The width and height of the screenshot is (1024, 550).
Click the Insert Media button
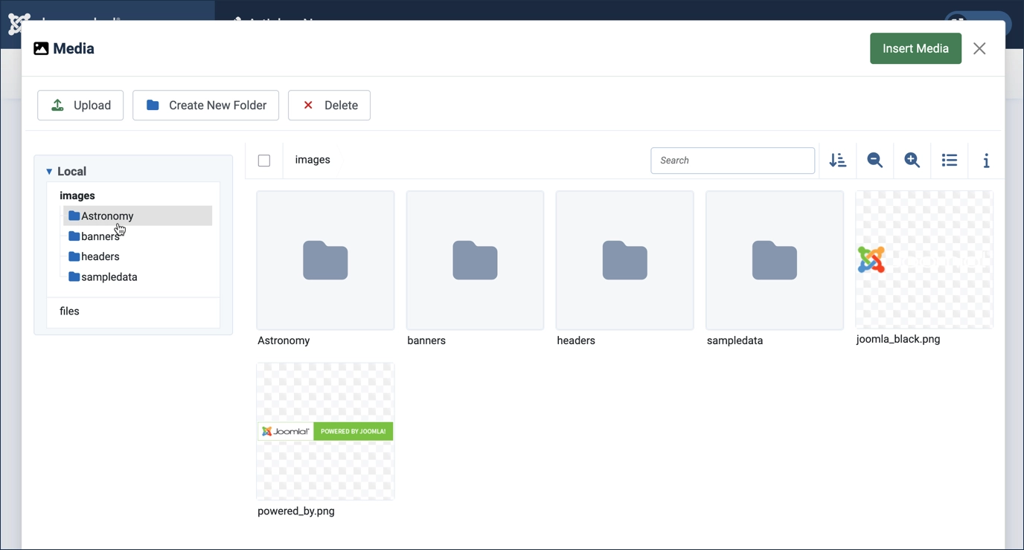(915, 48)
